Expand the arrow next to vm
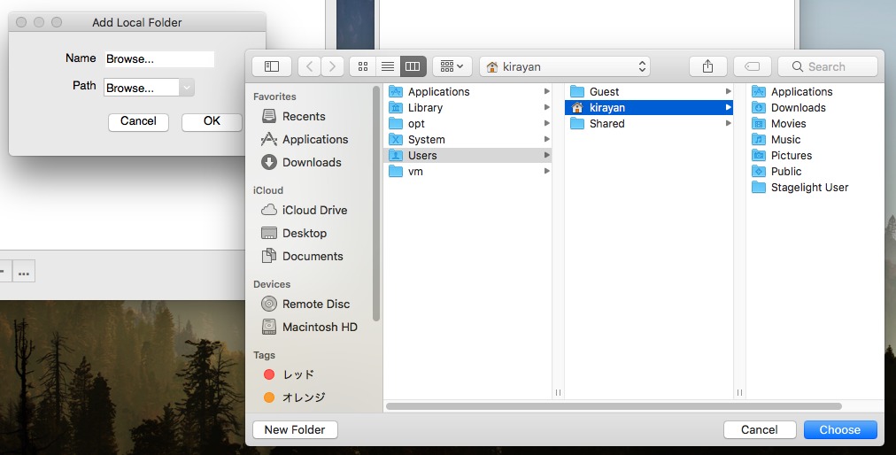The height and width of the screenshot is (455, 896). 547,172
